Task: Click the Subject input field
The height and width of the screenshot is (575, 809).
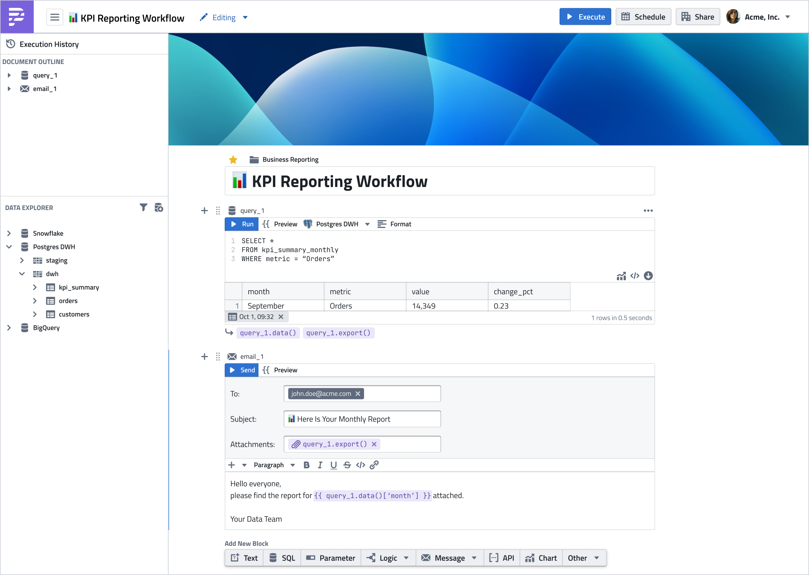Action: click(x=362, y=419)
